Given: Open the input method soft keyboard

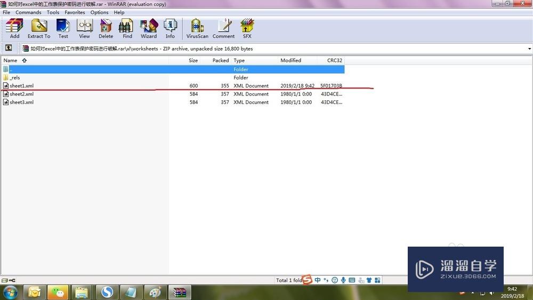Looking at the screenshot, I should (352, 280).
